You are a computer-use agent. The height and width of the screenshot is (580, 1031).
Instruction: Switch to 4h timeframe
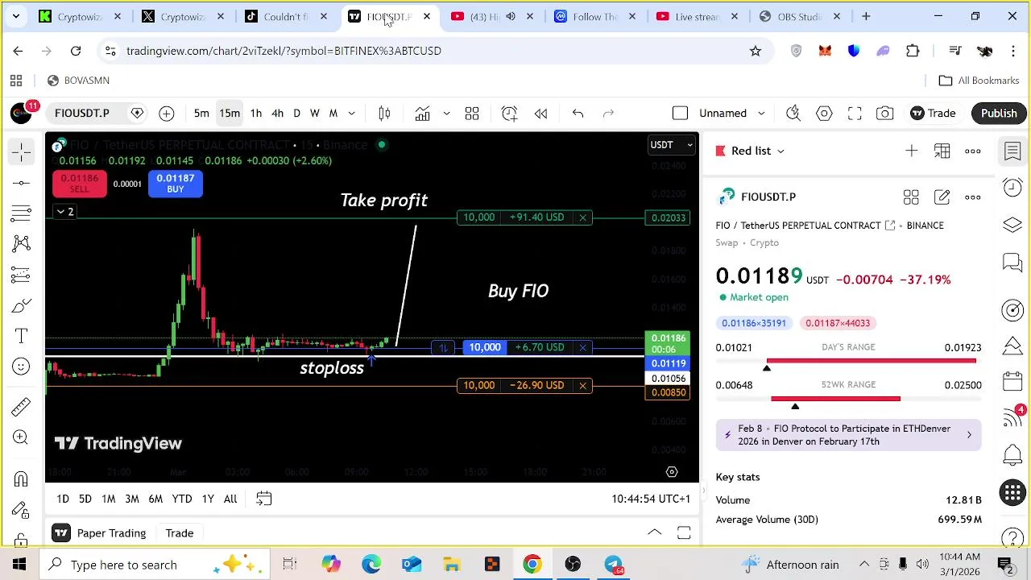pyautogui.click(x=277, y=114)
